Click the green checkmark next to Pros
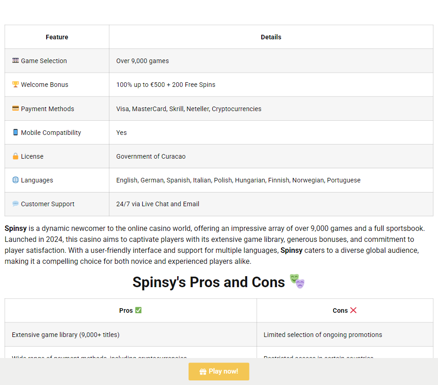438x385 pixels. 138,310
